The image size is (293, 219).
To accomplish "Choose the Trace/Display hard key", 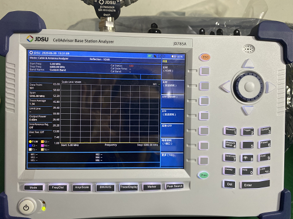I will point(129,187).
